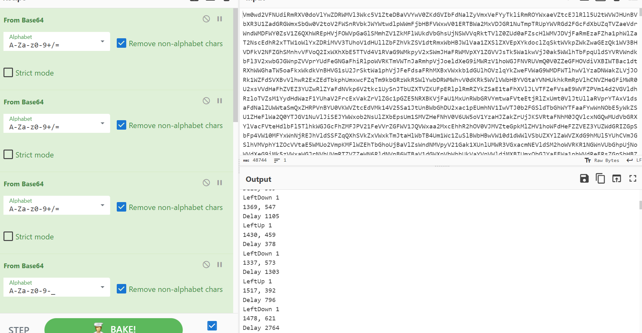Click the output pane vertical scrollbar
Viewport: 642px width, 333px height.
640,205
